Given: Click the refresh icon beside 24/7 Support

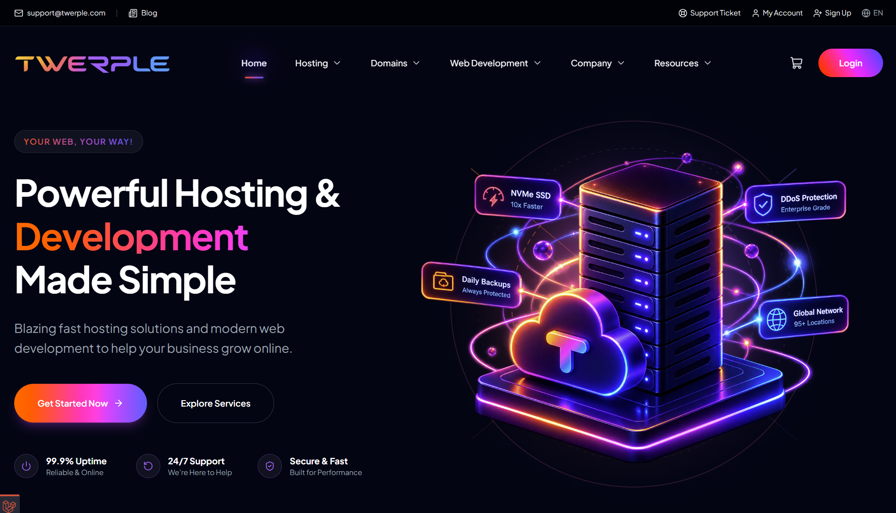Looking at the screenshot, I should 148,466.
